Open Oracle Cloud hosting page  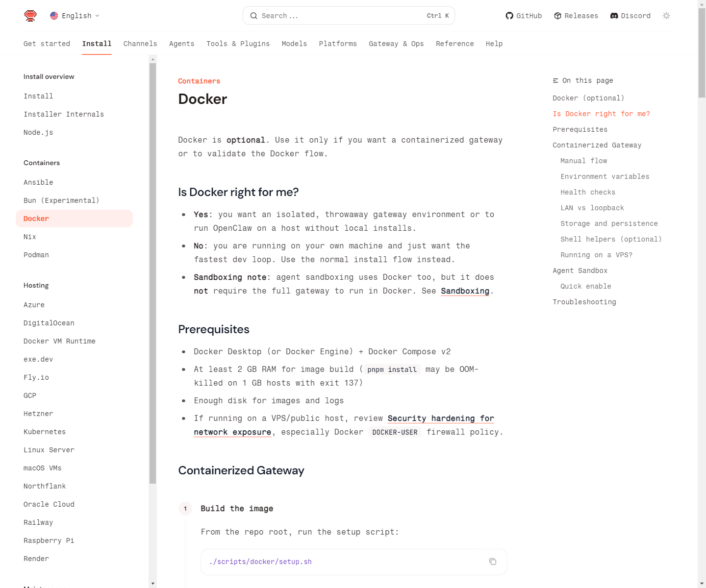(74, 504)
